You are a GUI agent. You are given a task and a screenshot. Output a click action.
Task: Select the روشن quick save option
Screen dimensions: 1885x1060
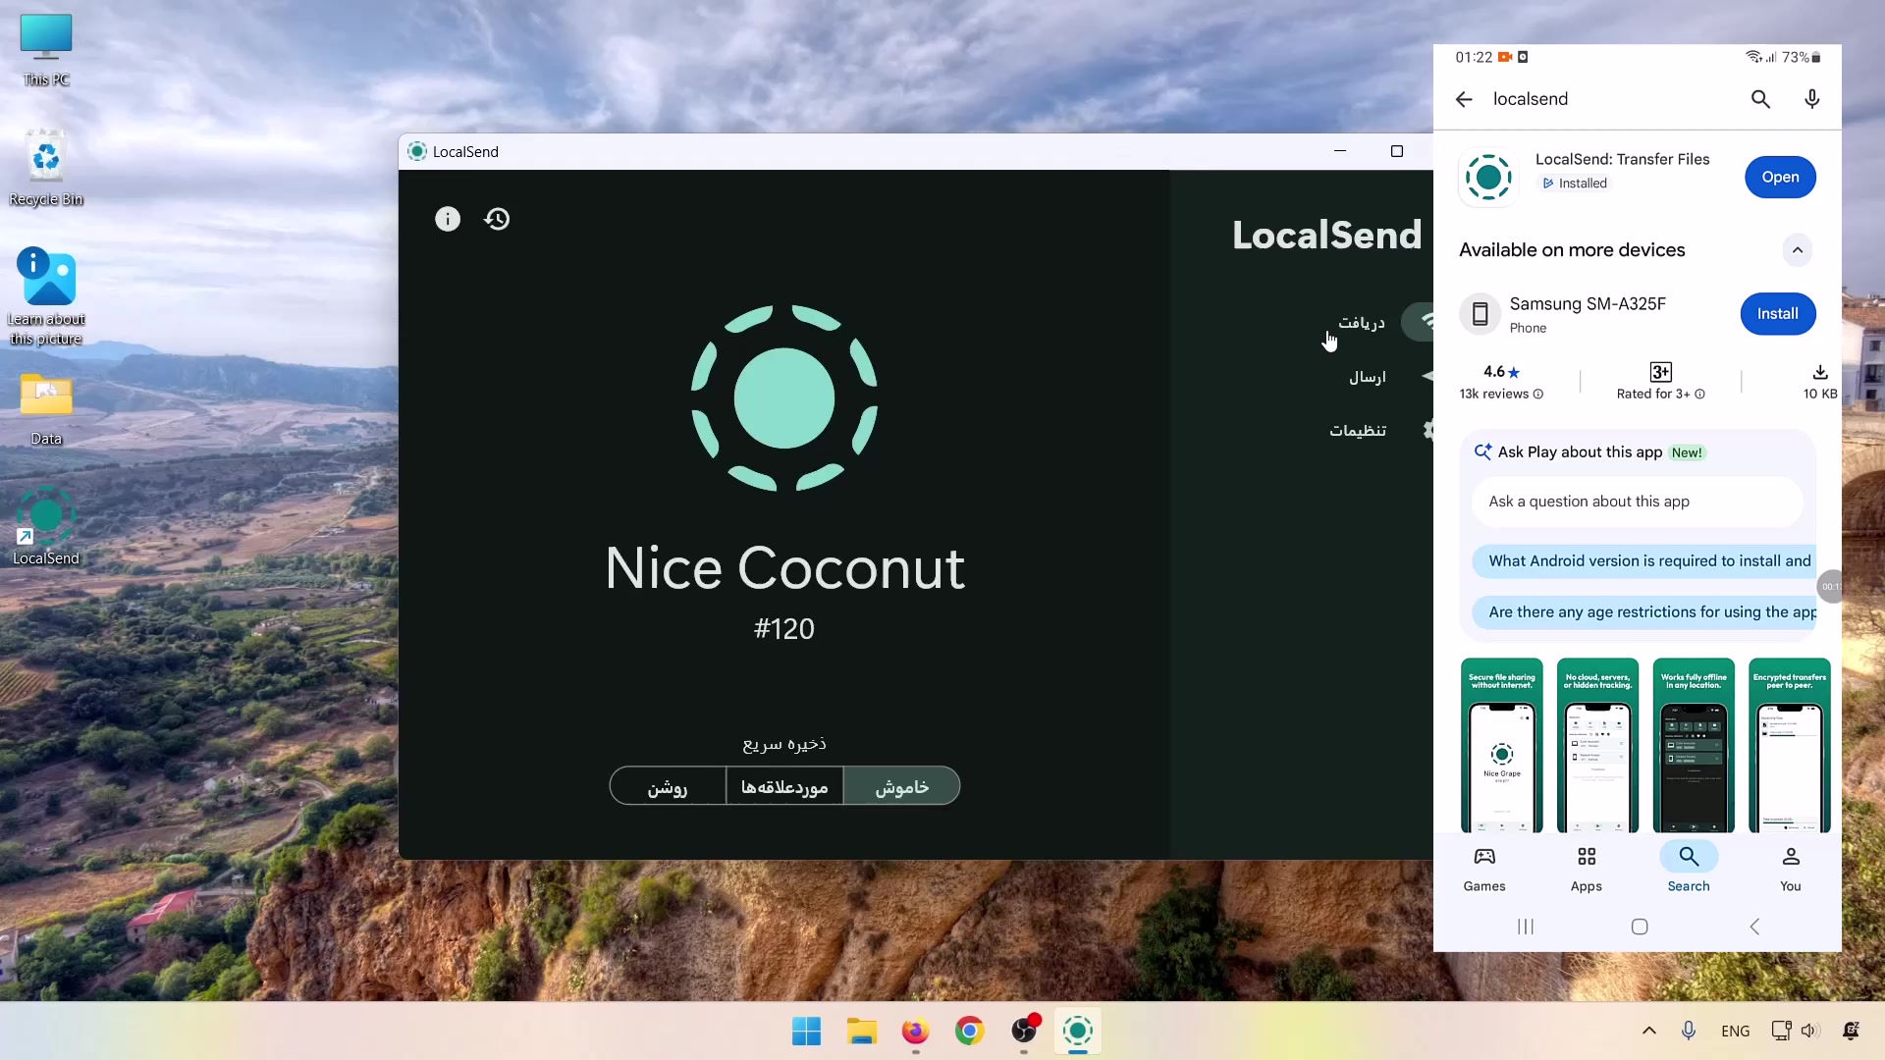[x=668, y=786]
